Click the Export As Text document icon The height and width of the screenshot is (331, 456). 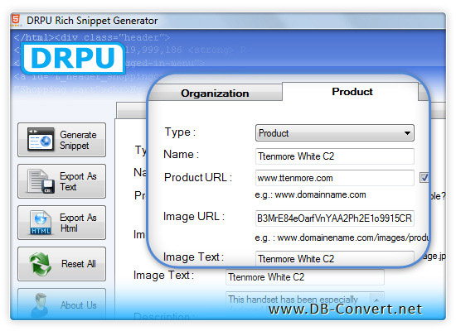point(41,181)
